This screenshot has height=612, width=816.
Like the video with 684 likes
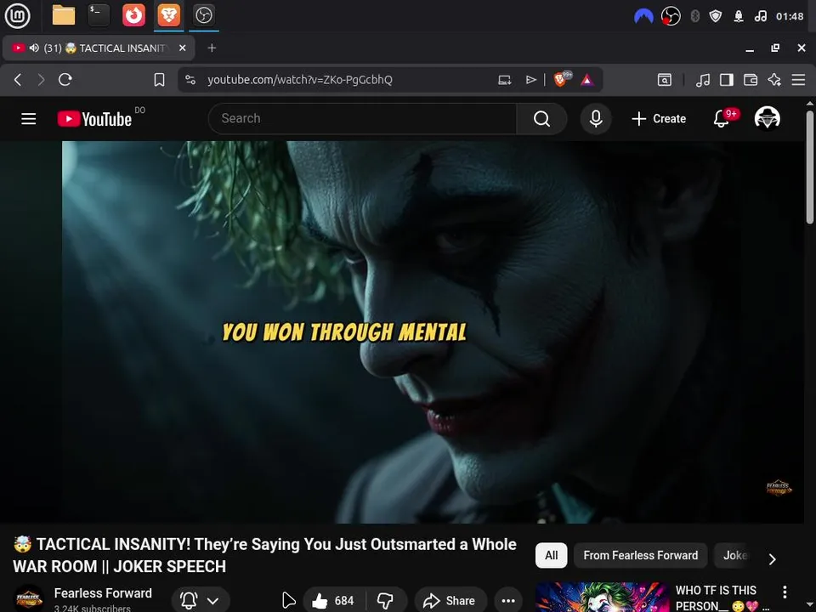pos(333,601)
